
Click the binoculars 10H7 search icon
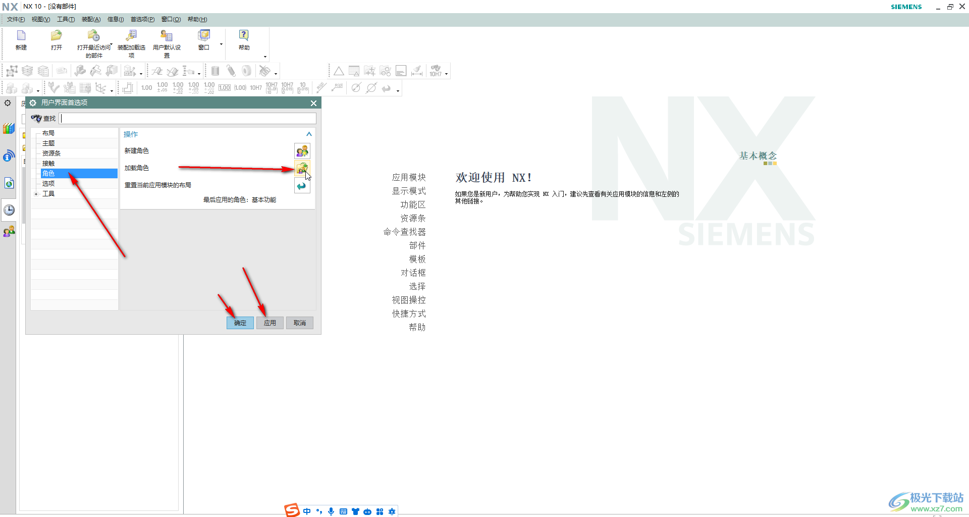(436, 71)
